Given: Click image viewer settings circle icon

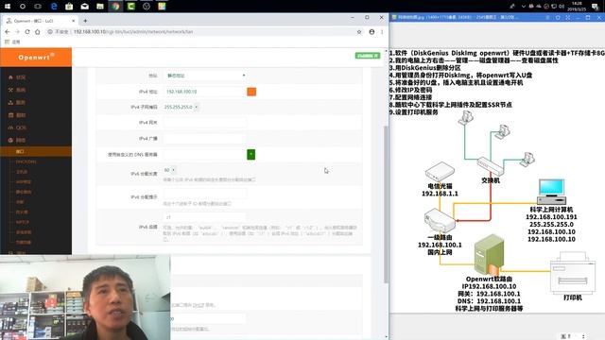Looking at the screenshot, I should (558, 18).
